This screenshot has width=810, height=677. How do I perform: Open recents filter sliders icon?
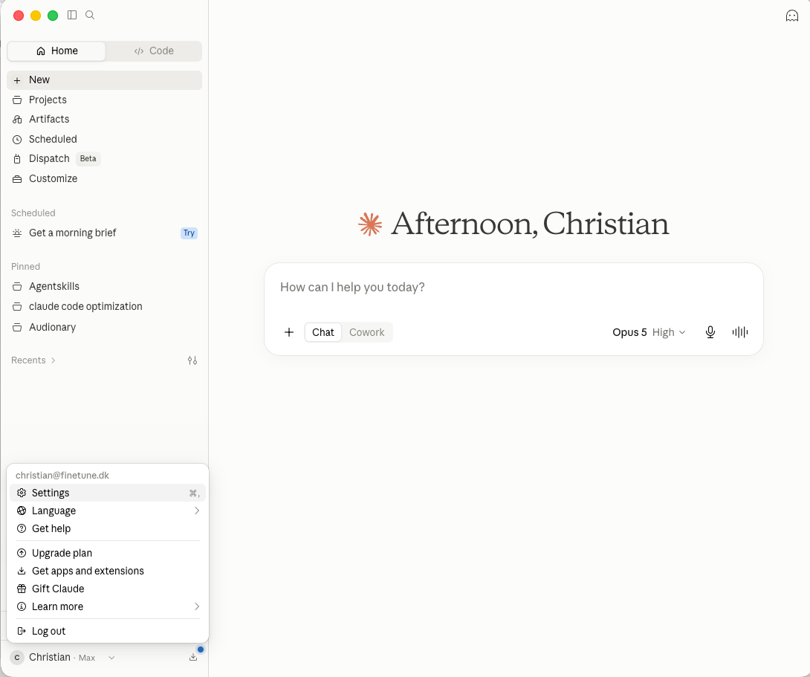(192, 360)
